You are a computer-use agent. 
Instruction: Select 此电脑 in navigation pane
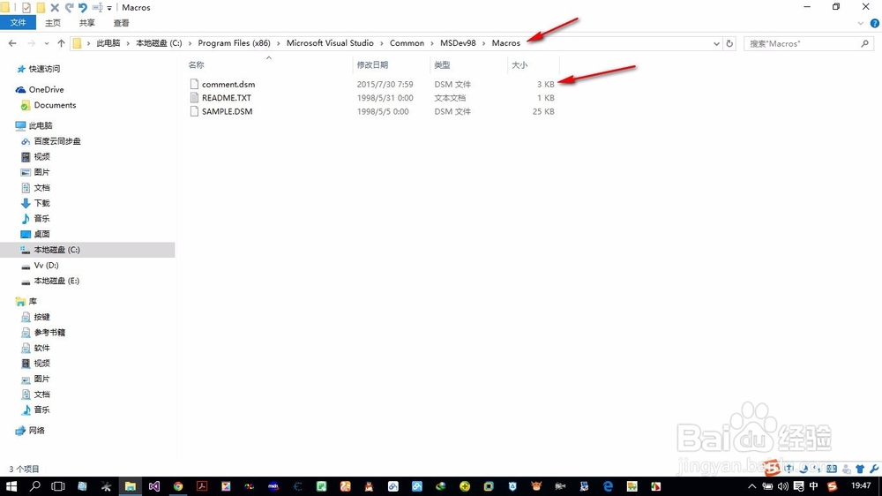[x=41, y=125]
